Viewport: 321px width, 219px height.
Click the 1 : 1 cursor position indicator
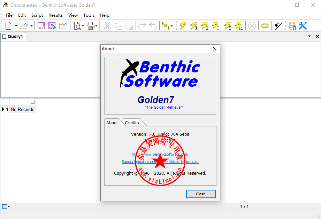244,207
